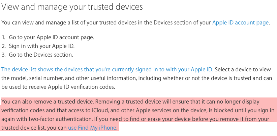Follow the "The device list shows the devices" link
Screen dimensions: 277x136
pos(107,70)
